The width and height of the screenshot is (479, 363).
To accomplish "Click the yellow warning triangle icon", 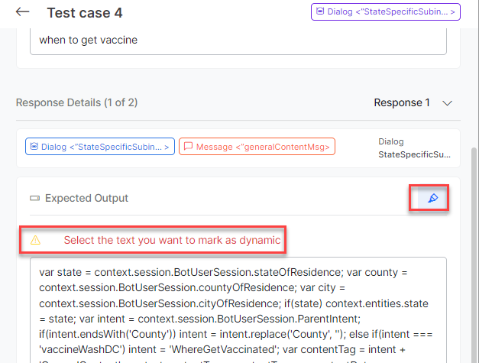I will click(35, 240).
